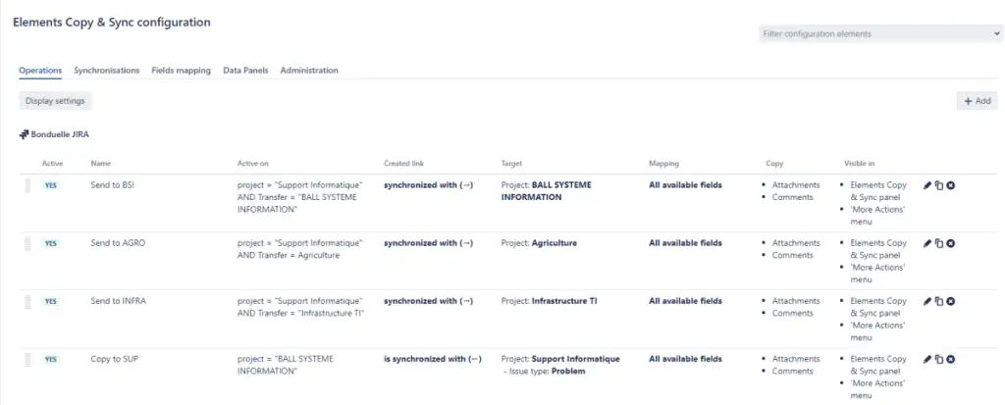Click the Display settings button
This screenshot has width=1005, height=405.
(55, 100)
